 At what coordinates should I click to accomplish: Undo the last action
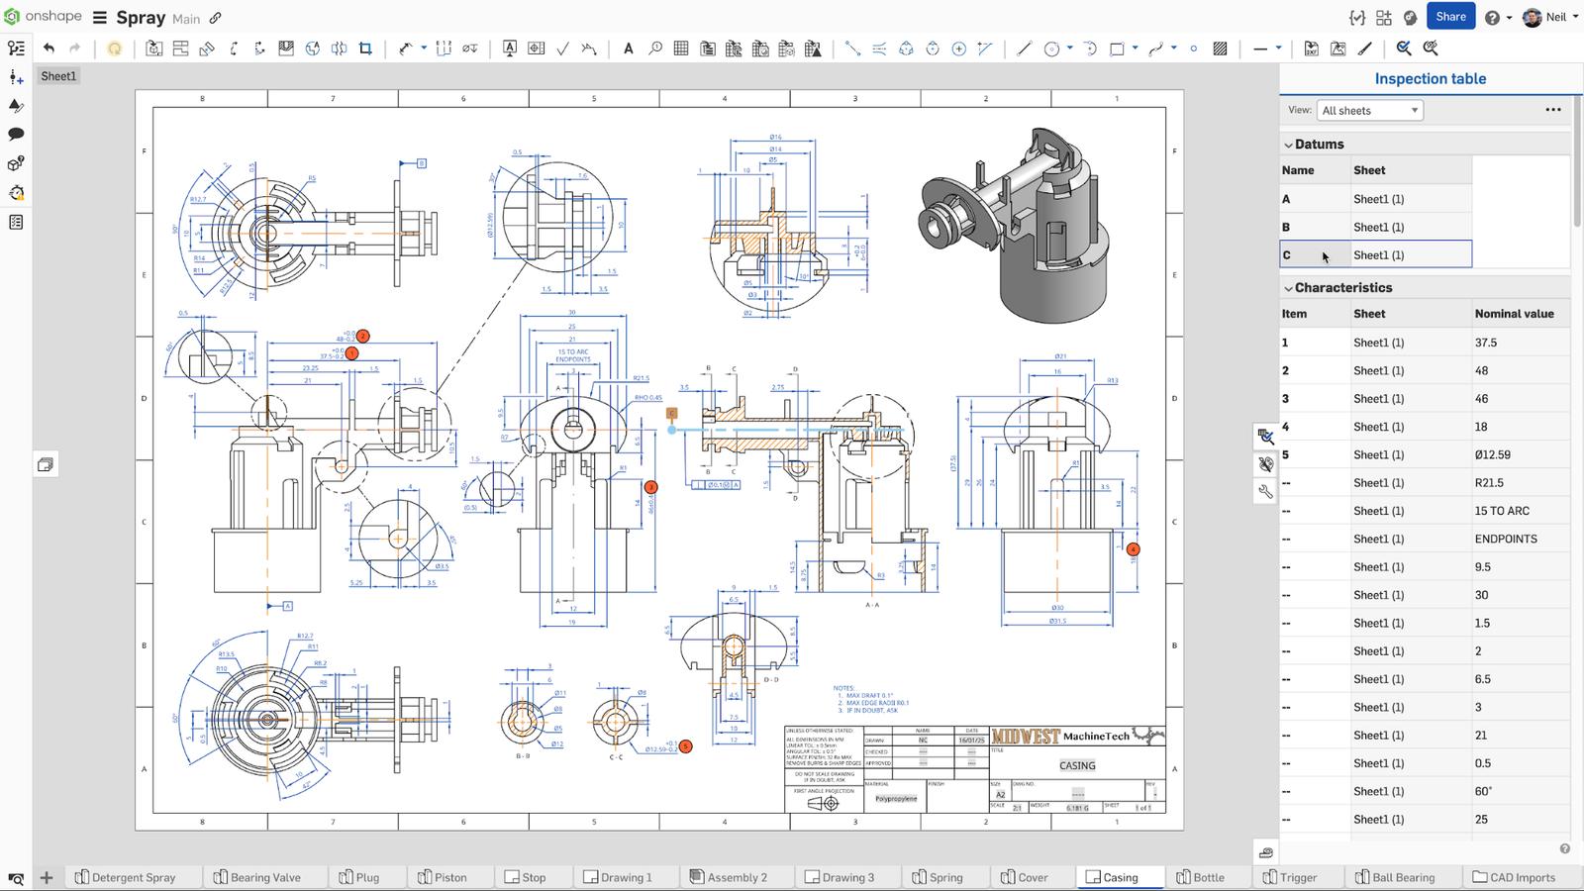[48, 47]
